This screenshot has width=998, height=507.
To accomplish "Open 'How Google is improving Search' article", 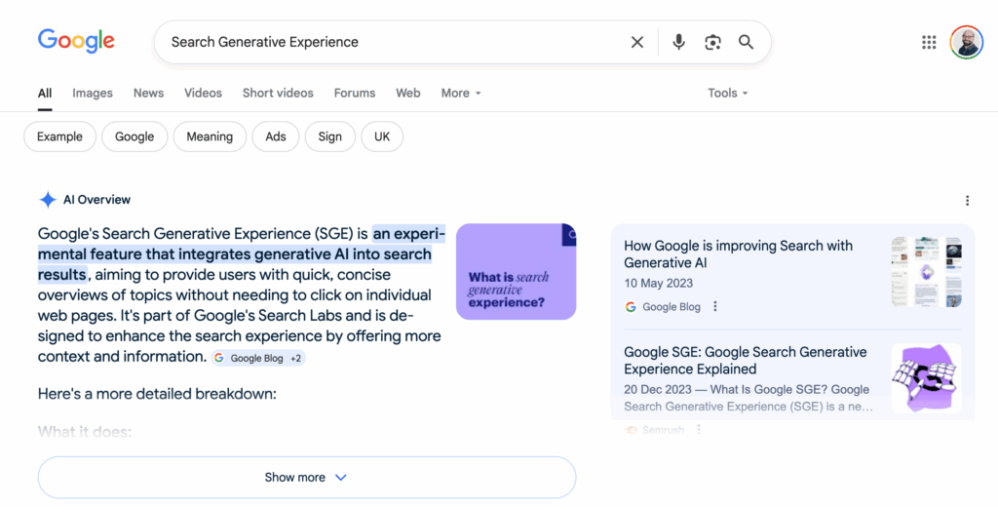I will (738, 254).
